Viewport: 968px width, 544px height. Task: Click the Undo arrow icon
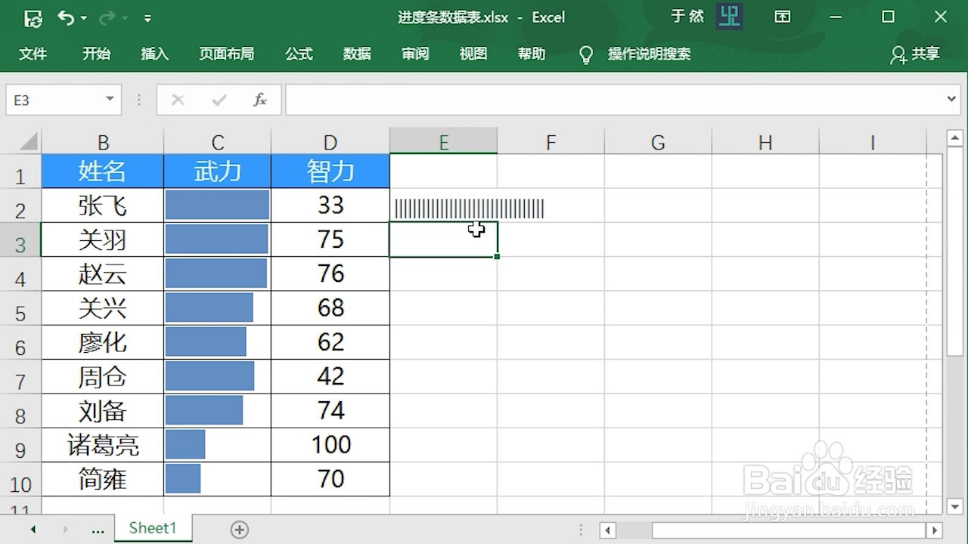click(67, 17)
